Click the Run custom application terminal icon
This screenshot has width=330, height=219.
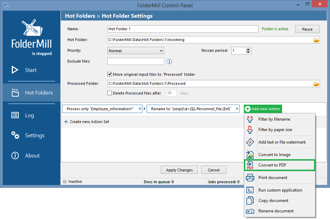250,190
